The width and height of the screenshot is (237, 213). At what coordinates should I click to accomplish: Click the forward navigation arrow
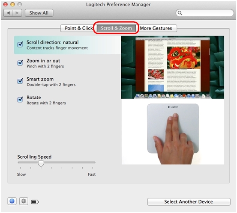click(17, 13)
